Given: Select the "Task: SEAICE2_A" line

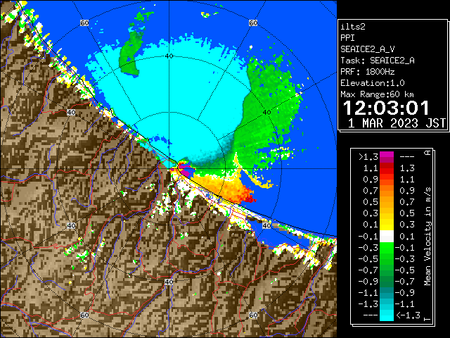Looking at the screenshot, I should pyautogui.click(x=378, y=61).
